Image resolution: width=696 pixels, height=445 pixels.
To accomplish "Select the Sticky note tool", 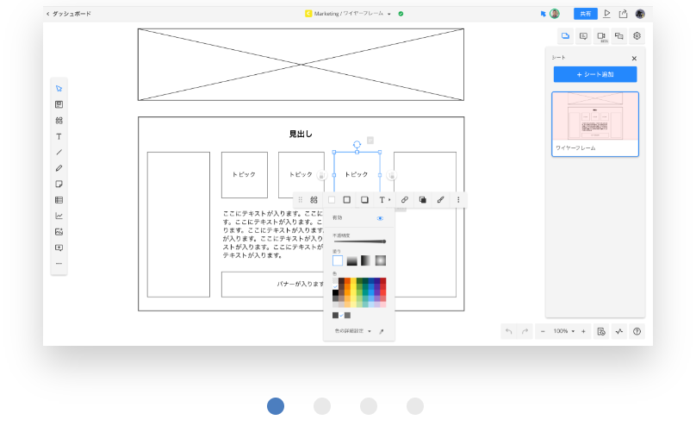I will [x=59, y=184].
